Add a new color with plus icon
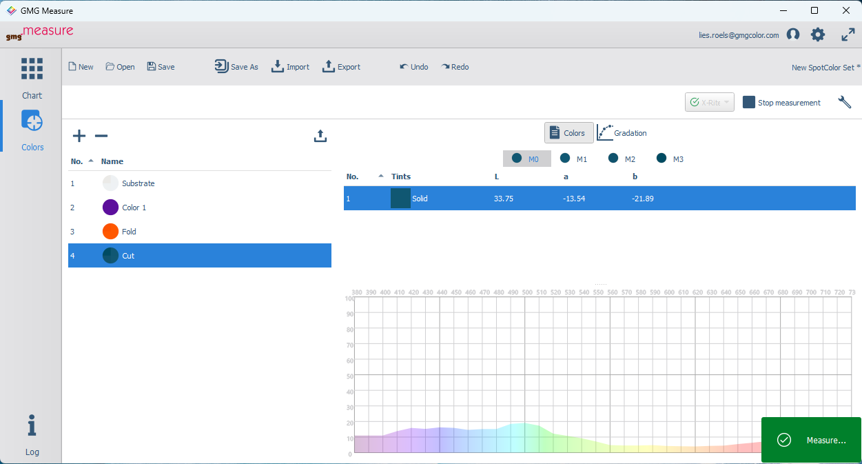This screenshot has width=862, height=464. pyautogui.click(x=79, y=136)
